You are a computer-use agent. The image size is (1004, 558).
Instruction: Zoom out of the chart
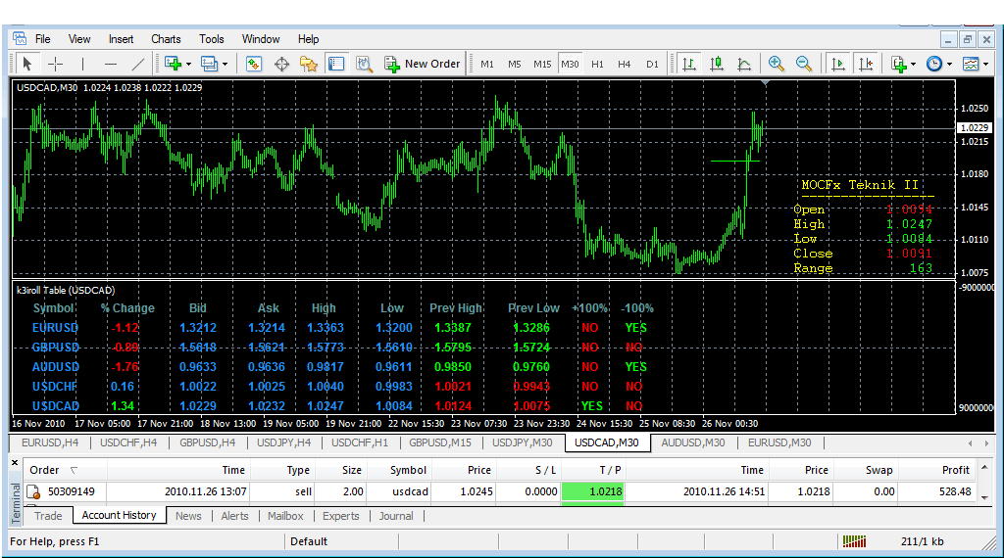(804, 64)
